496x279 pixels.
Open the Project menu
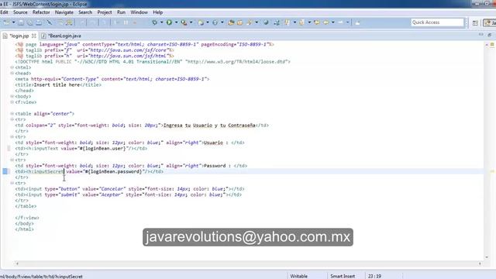point(105,12)
